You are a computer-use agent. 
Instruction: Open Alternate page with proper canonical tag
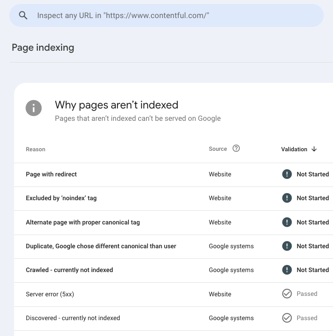[83, 222]
